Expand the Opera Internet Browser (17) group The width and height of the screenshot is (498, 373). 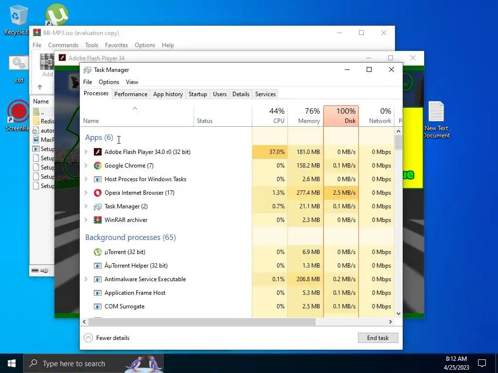pyautogui.click(x=86, y=193)
